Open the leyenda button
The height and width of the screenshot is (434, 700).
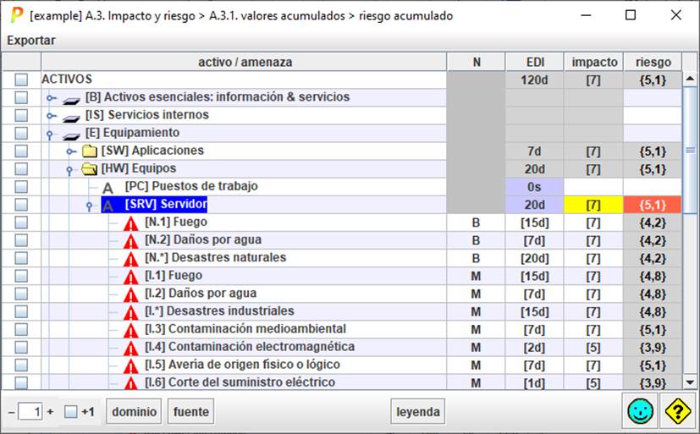[x=418, y=412]
